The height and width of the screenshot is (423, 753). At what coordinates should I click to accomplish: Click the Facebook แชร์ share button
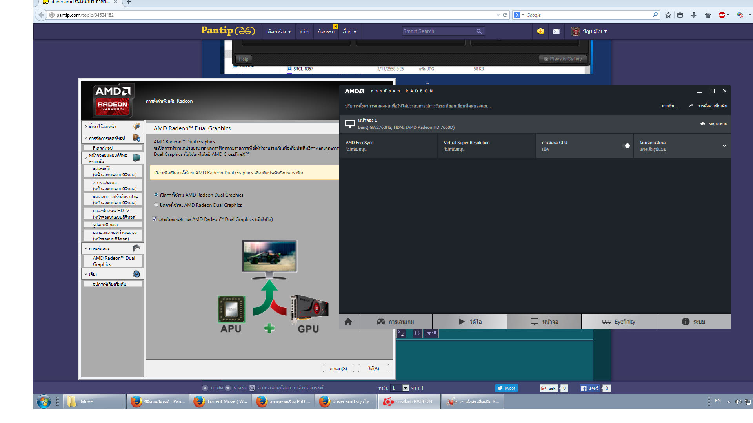coord(590,388)
